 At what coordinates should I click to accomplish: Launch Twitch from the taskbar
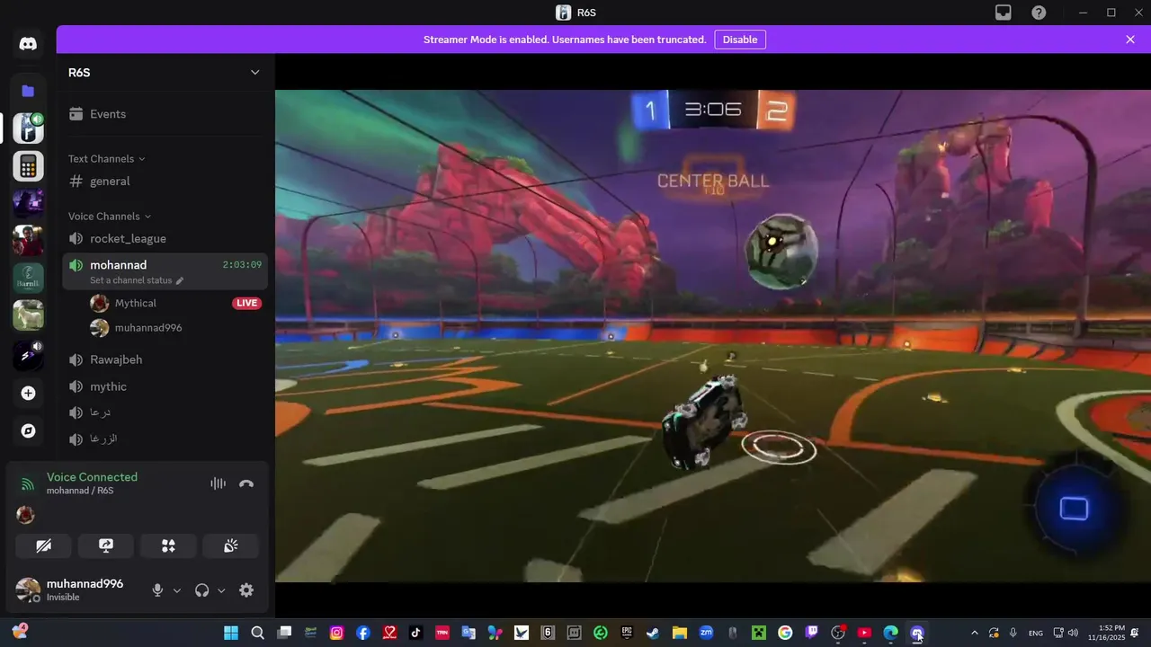click(812, 633)
